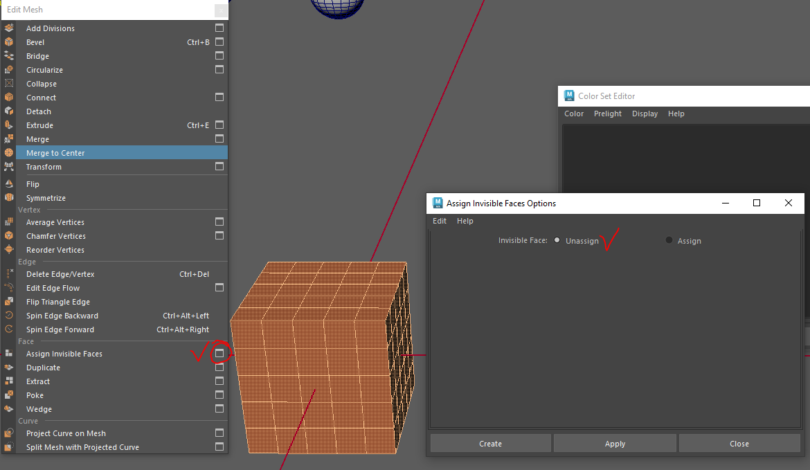Click the Bevel icon in Edit Mesh menu
This screenshot has width=810, height=470.
point(9,42)
